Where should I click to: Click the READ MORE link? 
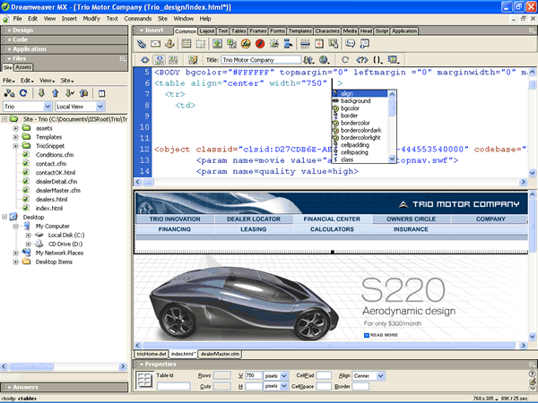pos(384,335)
